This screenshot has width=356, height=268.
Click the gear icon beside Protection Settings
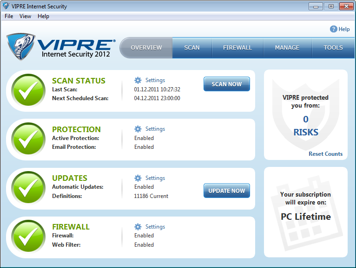(138, 129)
